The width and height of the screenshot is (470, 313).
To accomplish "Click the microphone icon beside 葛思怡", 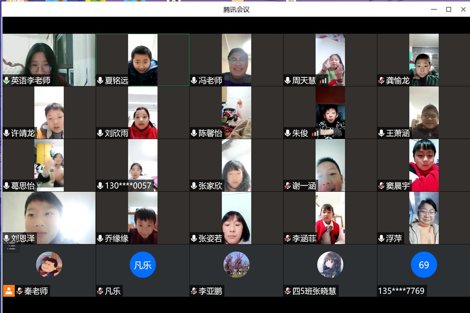I will (x=6, y=186).
